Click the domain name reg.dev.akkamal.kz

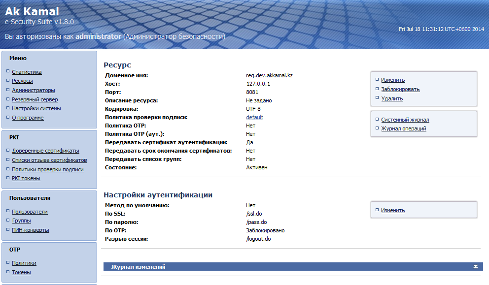pyautogui.click(x=269, y=75)
